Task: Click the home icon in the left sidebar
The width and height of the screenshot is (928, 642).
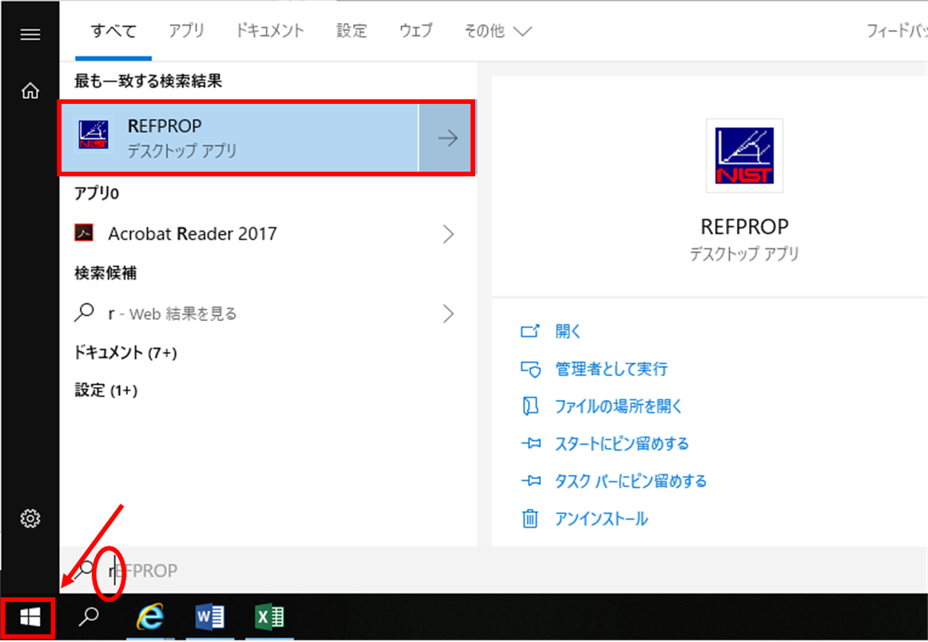Action: [x=30, y=90]
